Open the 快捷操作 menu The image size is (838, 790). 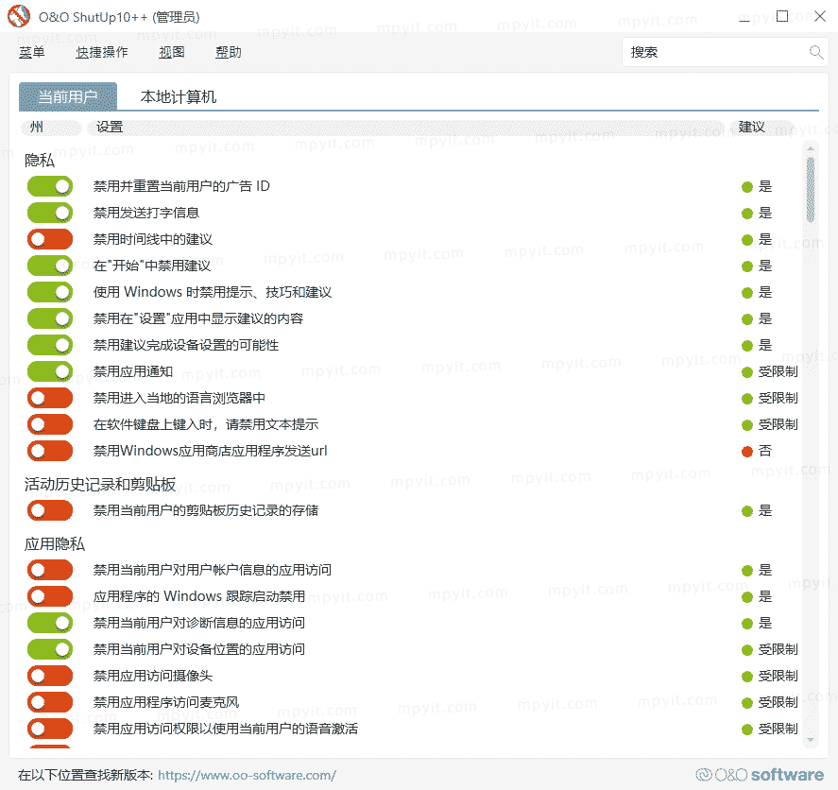click(x=101, y=52)
